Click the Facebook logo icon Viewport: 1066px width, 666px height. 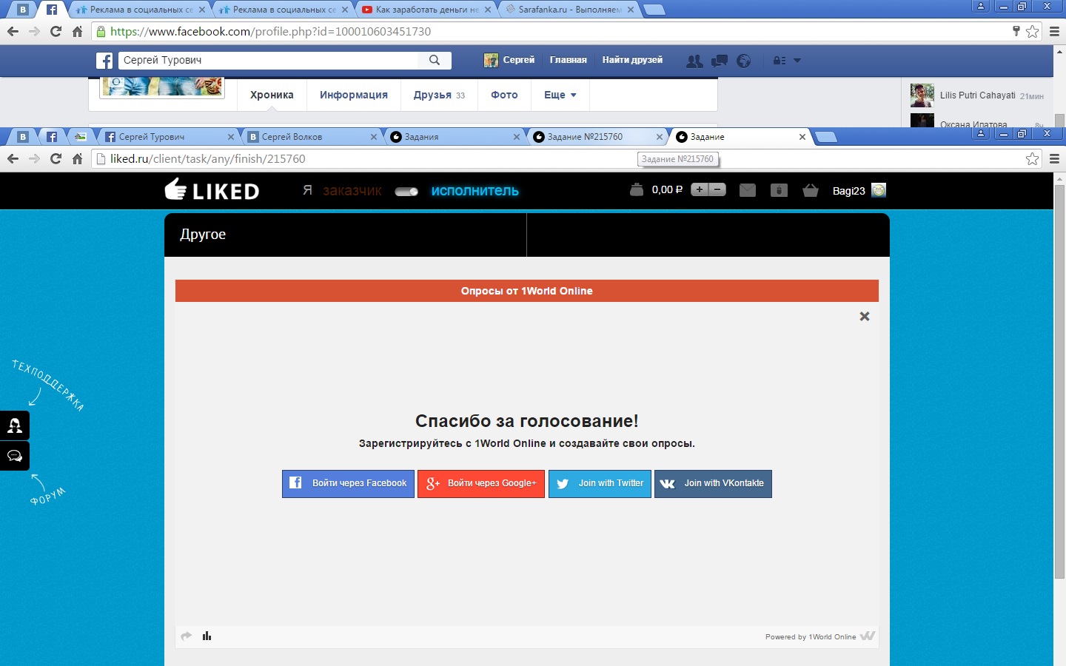[x=105, y=61]
